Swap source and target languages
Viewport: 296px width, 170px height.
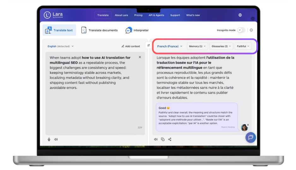(149, 45)
